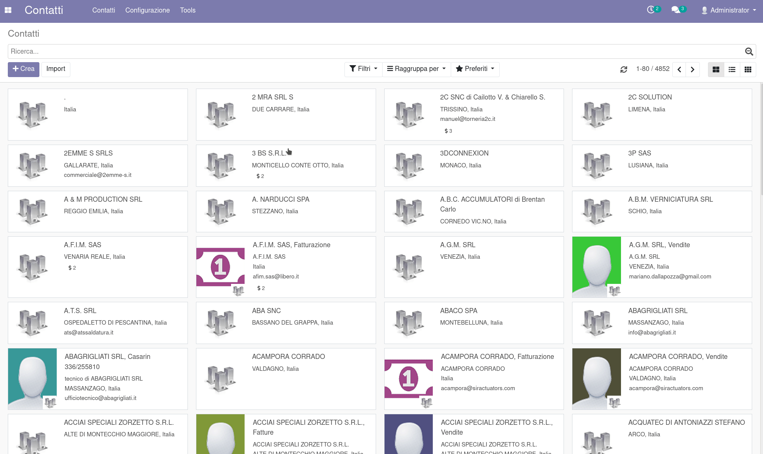Open the Raggruppa per dropdown
Viewport: 763px width, 454px height.
[416, 69]
